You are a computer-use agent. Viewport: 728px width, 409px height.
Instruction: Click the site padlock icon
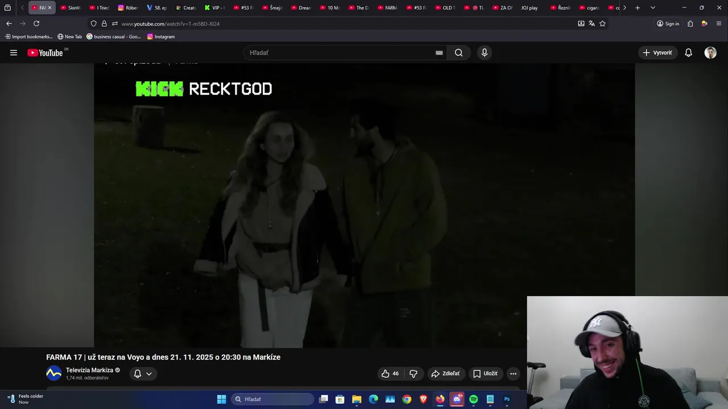[104, 24]
